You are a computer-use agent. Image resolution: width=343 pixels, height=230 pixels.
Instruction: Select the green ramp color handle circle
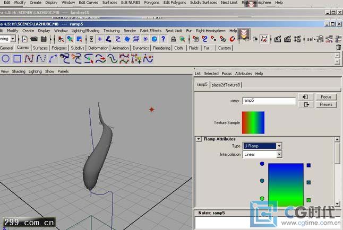[262, 198]
